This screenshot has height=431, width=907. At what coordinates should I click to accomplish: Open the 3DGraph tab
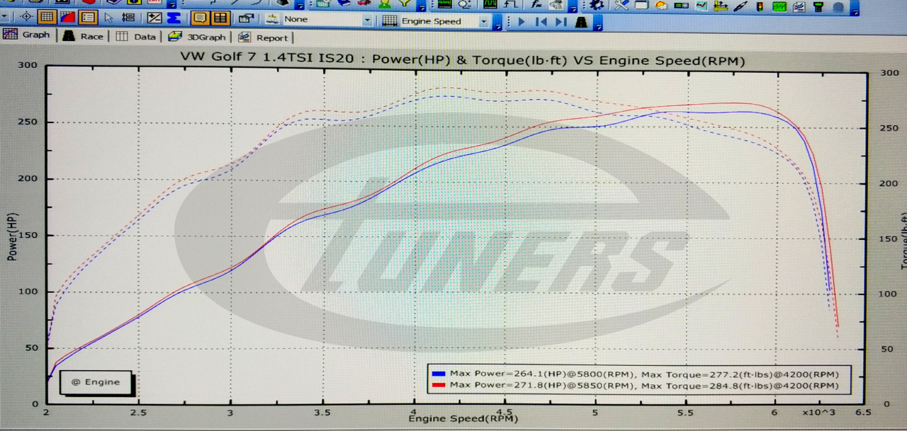[198, 37]
